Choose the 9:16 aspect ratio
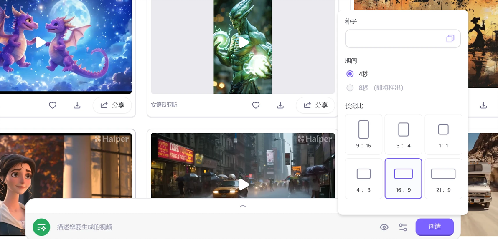 [x=363, y=134]
